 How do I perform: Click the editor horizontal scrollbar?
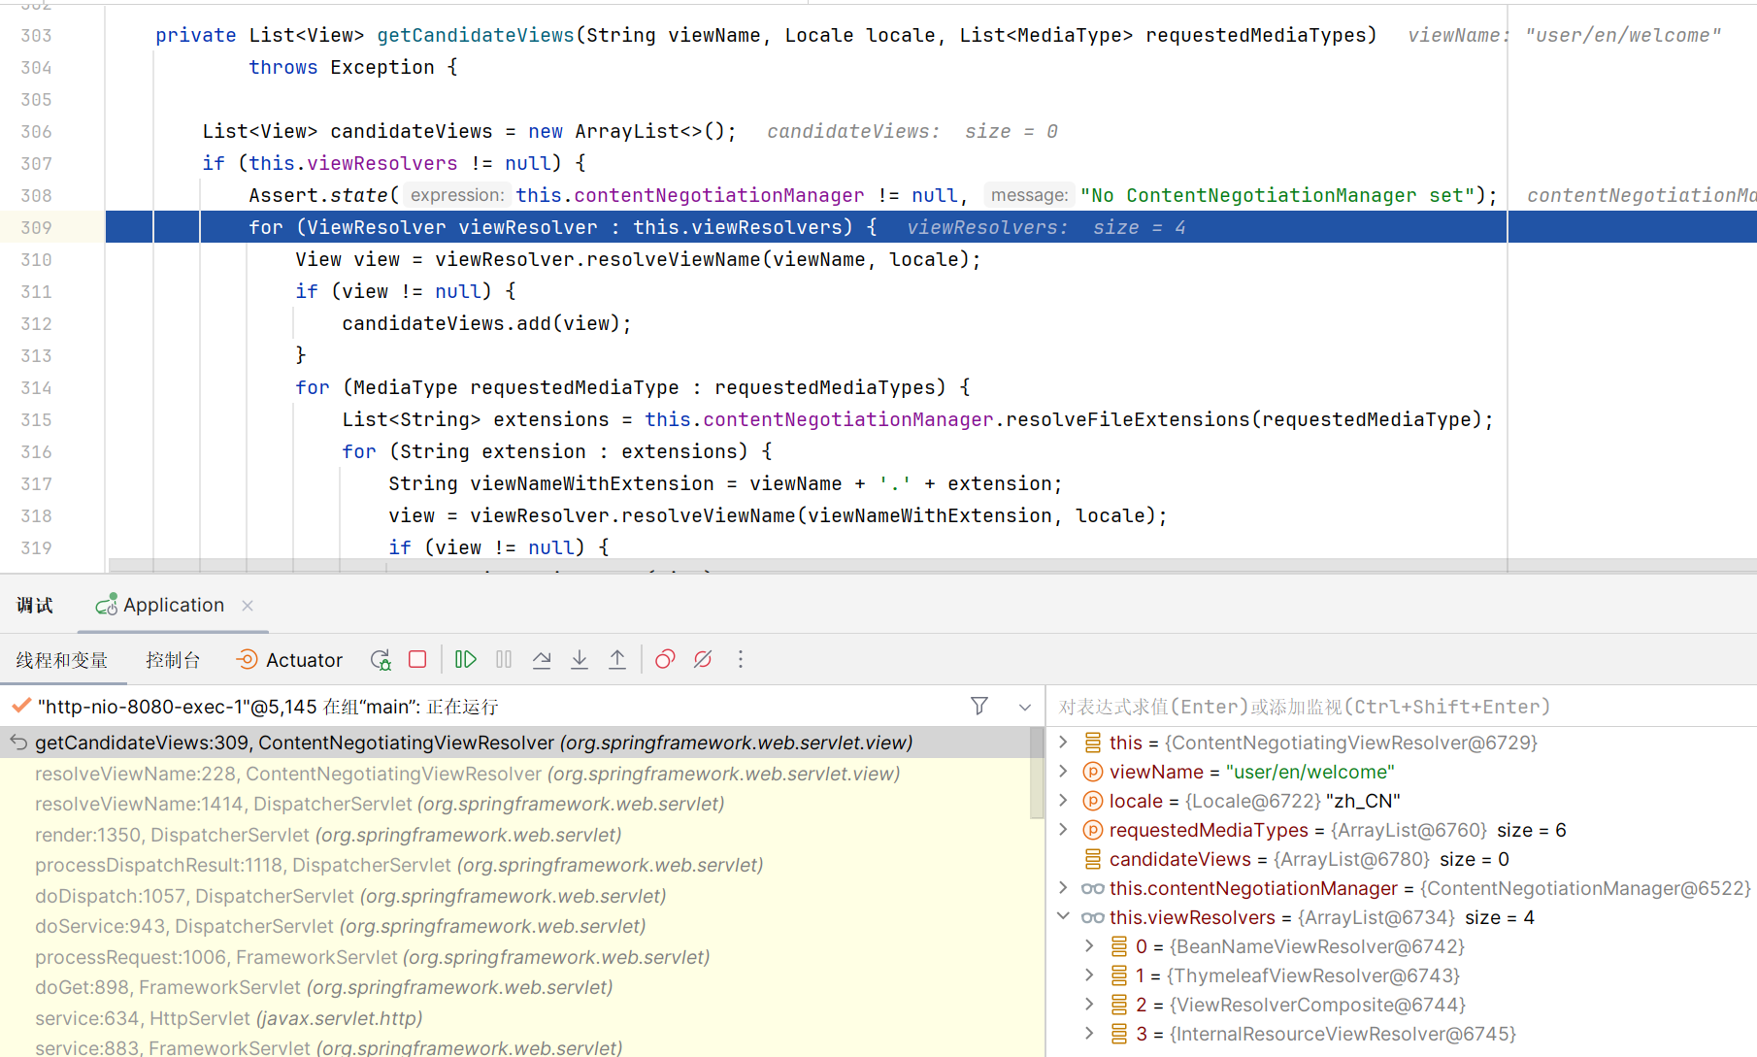tap(932, 565)
